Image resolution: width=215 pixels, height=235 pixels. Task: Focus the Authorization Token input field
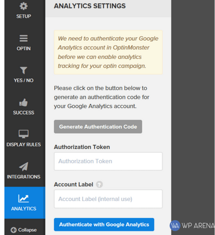point(108,161)
